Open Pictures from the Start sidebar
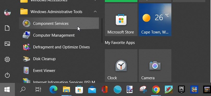 tap(7, 44)
